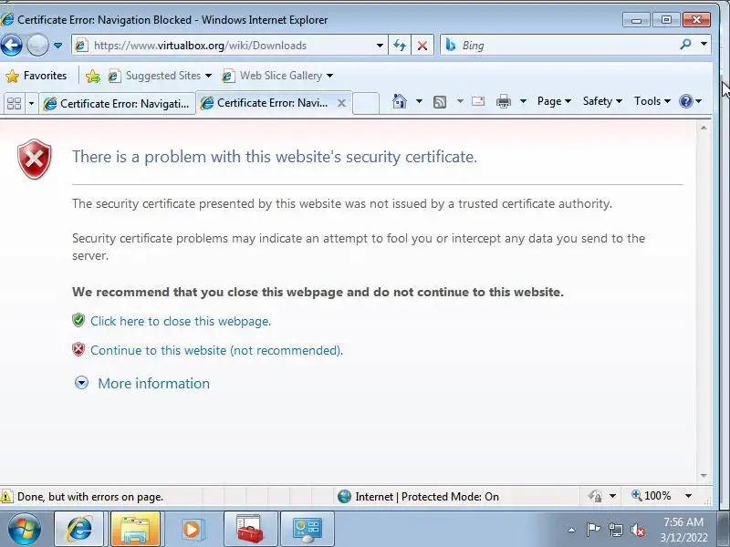
Task: Click the Add to Favorites Bar icon
Action: [x=93, y=76]
